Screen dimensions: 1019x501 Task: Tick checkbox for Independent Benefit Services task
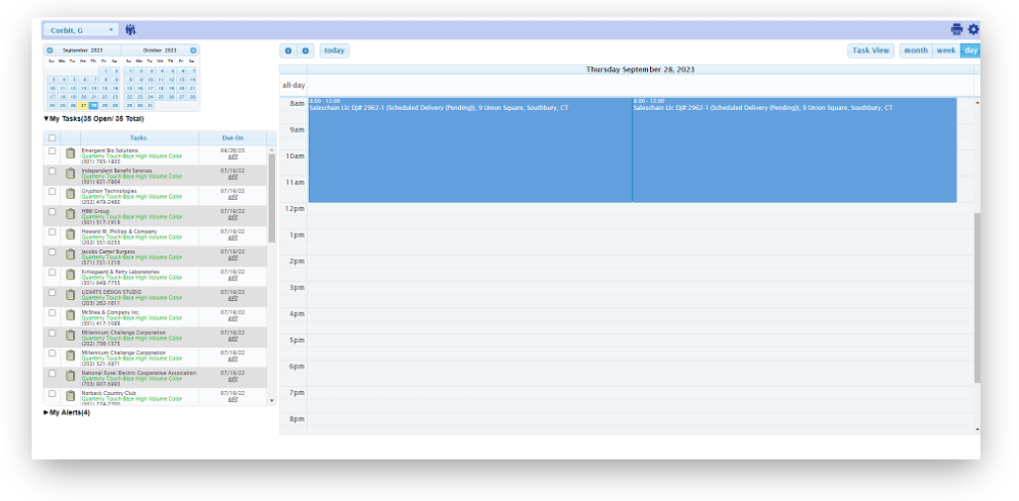[x=52, y=171]
